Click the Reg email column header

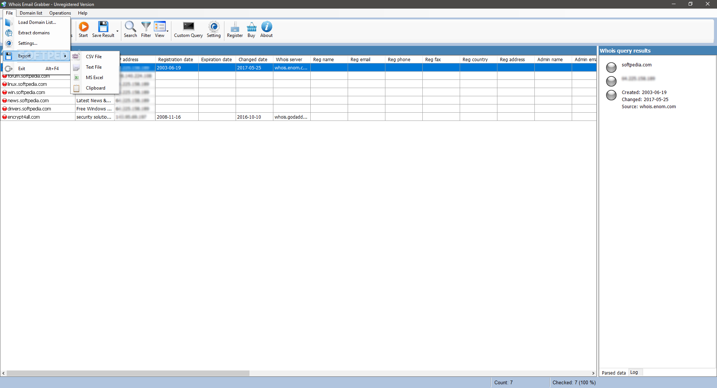[366, 60]
